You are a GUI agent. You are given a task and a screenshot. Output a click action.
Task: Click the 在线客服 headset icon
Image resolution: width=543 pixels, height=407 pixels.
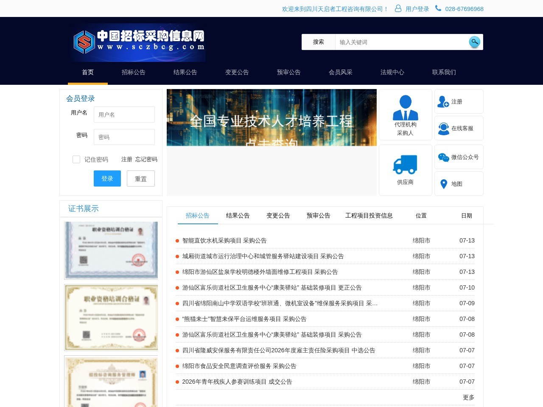pos(443,128)
